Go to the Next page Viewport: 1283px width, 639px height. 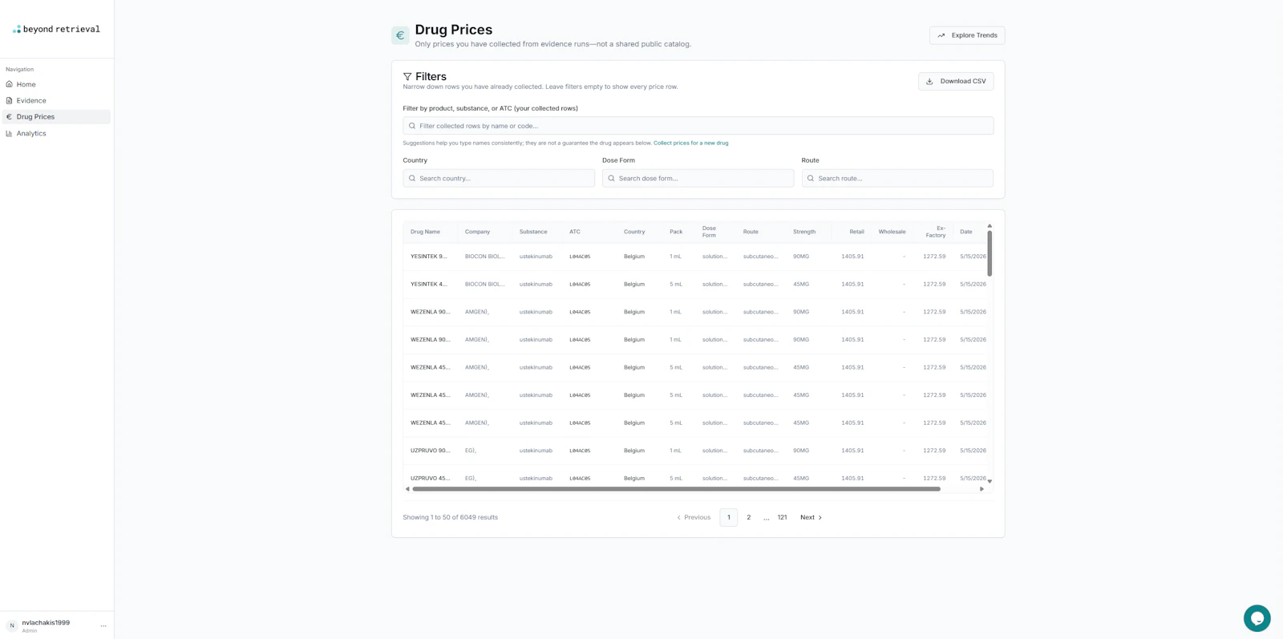click(x=811, y=517)
